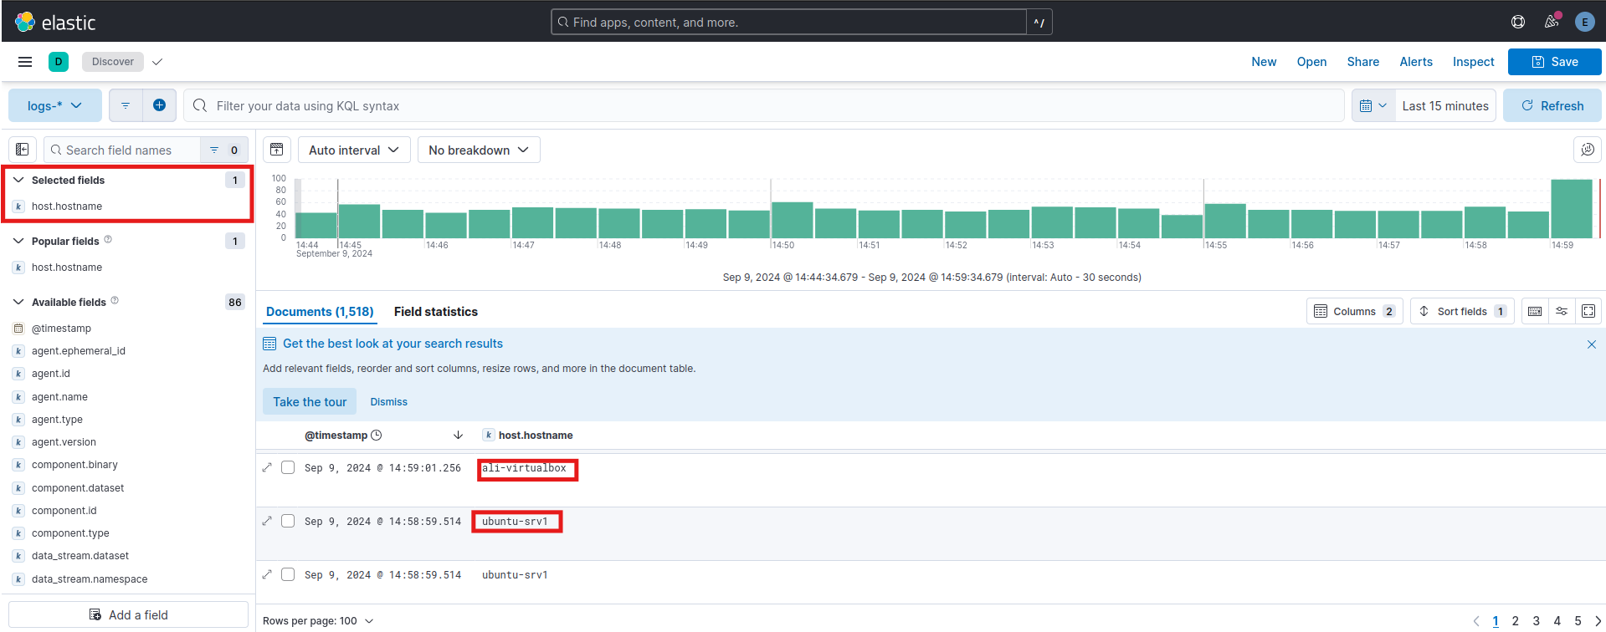Click Alerts in the top menu
This screenshot has width=1606, height=632.
point(1416,62)
